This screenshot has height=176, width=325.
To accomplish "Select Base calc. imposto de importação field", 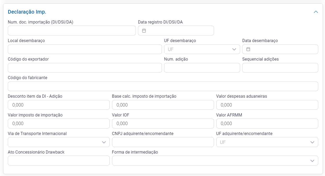I will point(163,105).
